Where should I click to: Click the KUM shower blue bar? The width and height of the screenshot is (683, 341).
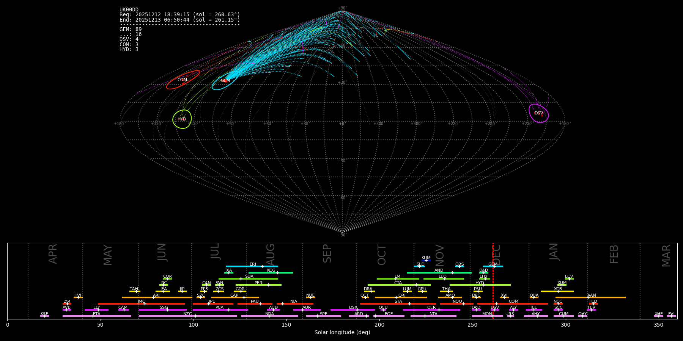pyautogui.click(x=426, y=260)
